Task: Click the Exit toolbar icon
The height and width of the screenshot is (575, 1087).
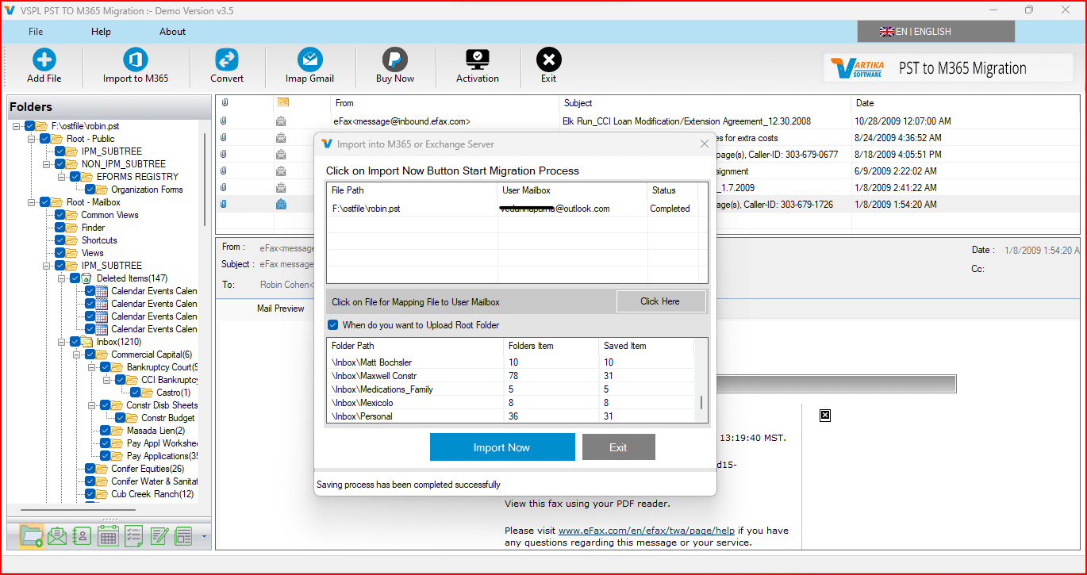Action: pyautogui.click(x=549, y=59)
